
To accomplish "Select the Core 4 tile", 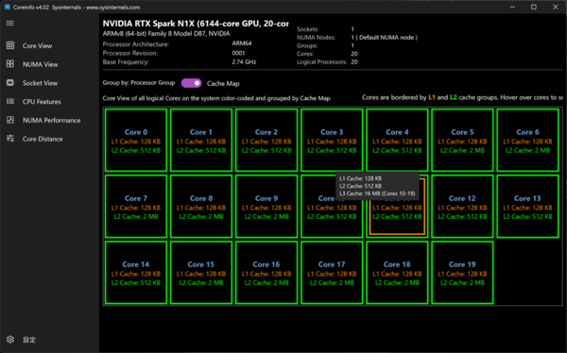I will (x=397, y=141).
